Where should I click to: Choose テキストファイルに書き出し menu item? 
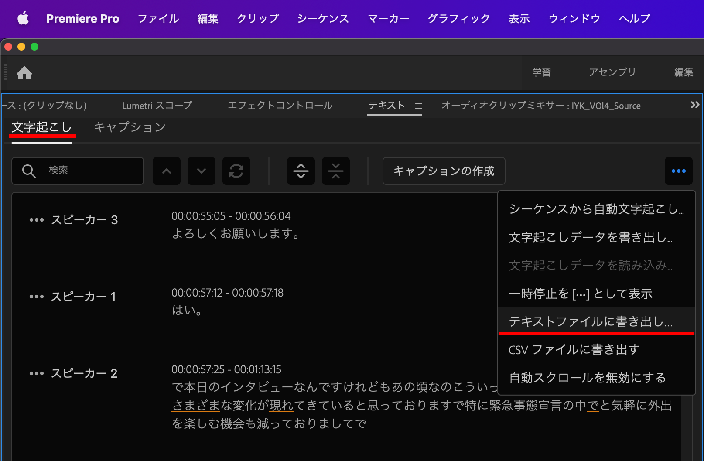click(596, 321)
